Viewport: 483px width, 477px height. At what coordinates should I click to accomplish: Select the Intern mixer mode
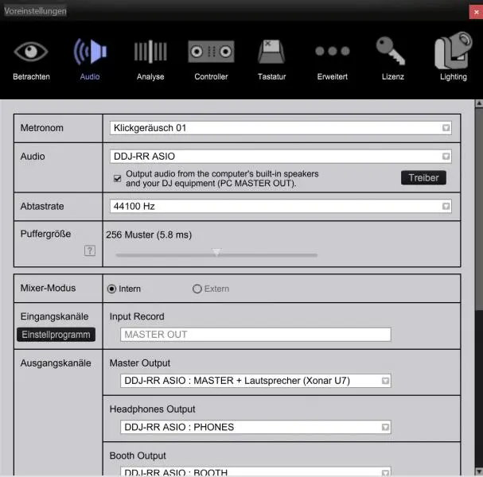tap(111, 289)
